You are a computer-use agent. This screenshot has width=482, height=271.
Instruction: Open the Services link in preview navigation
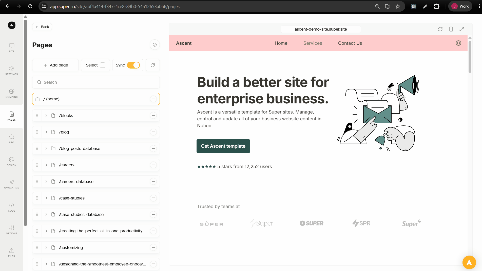click(313, 43)
